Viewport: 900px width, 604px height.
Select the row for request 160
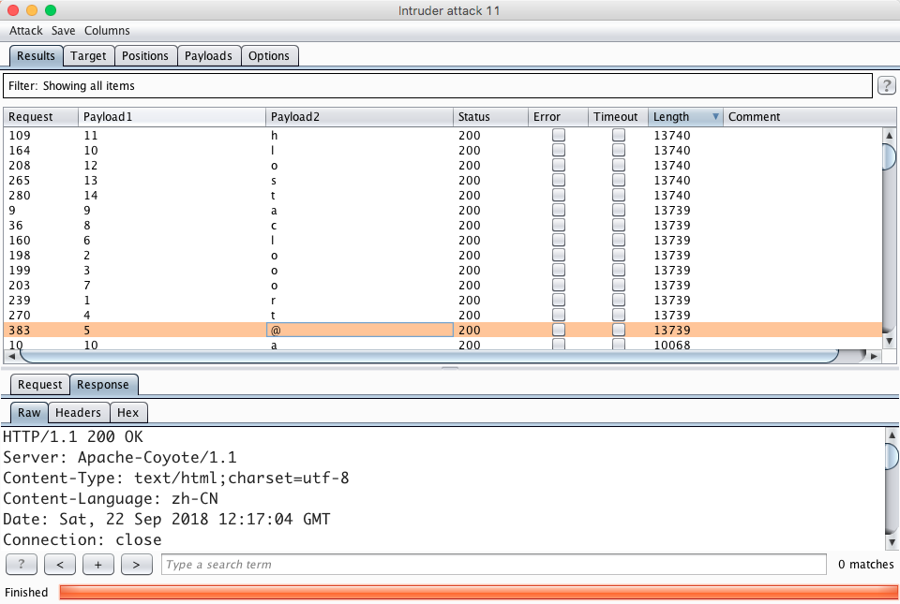(442, 240)
